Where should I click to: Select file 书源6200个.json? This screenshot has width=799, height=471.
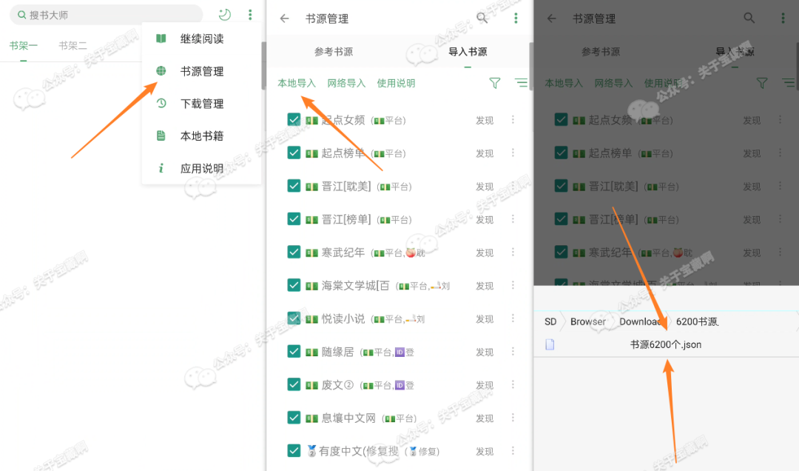666,344
